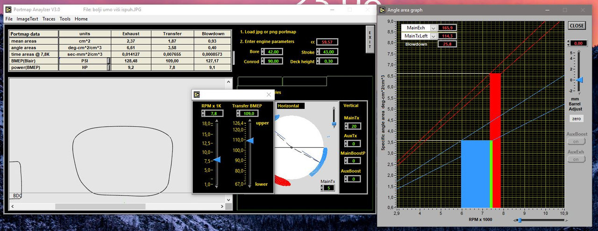Screen dimensions: 598x231
Task: Click the Transfer BMEP(Blair) cell 109,00
Action: tap(172, 61)
